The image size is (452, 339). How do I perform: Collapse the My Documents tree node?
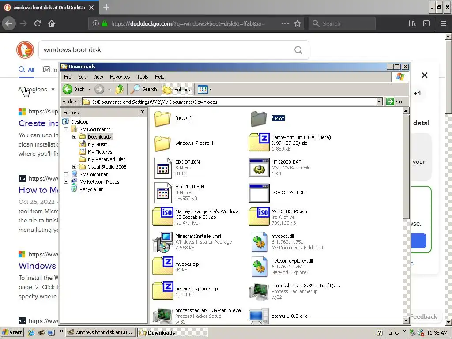click(66, 129)
